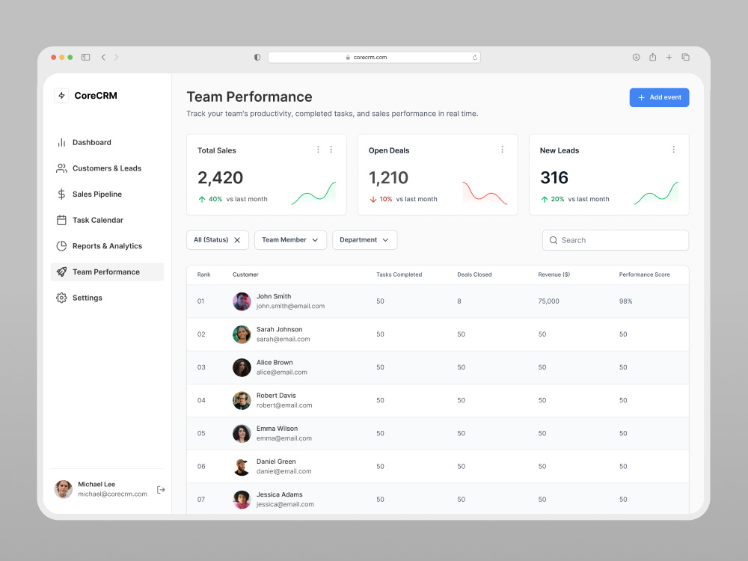Viewport: 748px width, 561px height.
Task: Open the Open Deals card options menu
Action: (503, 150)
